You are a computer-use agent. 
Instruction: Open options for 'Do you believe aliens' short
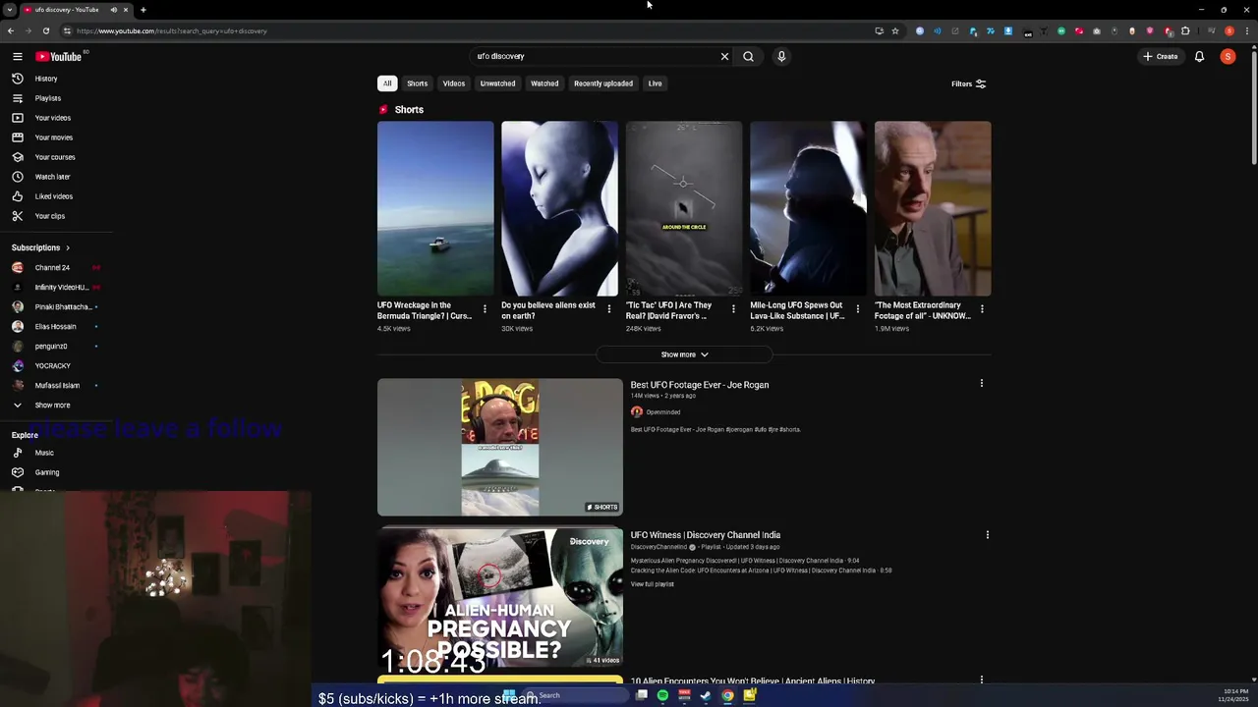coord(608,309)
